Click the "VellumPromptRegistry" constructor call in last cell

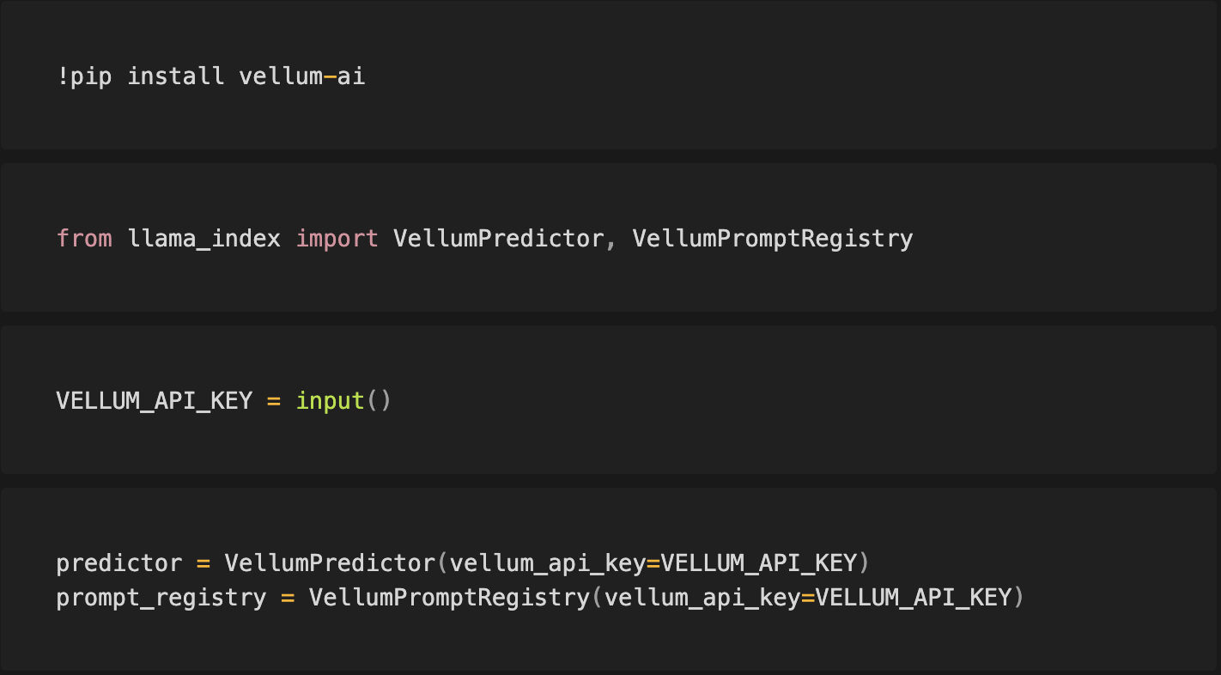pyautogui.click(x=450, y=598)
